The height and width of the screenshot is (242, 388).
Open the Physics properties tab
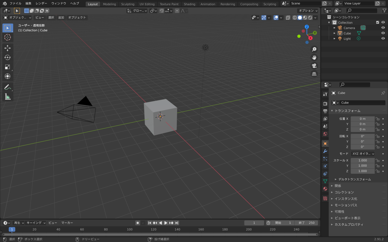(325, 166)
